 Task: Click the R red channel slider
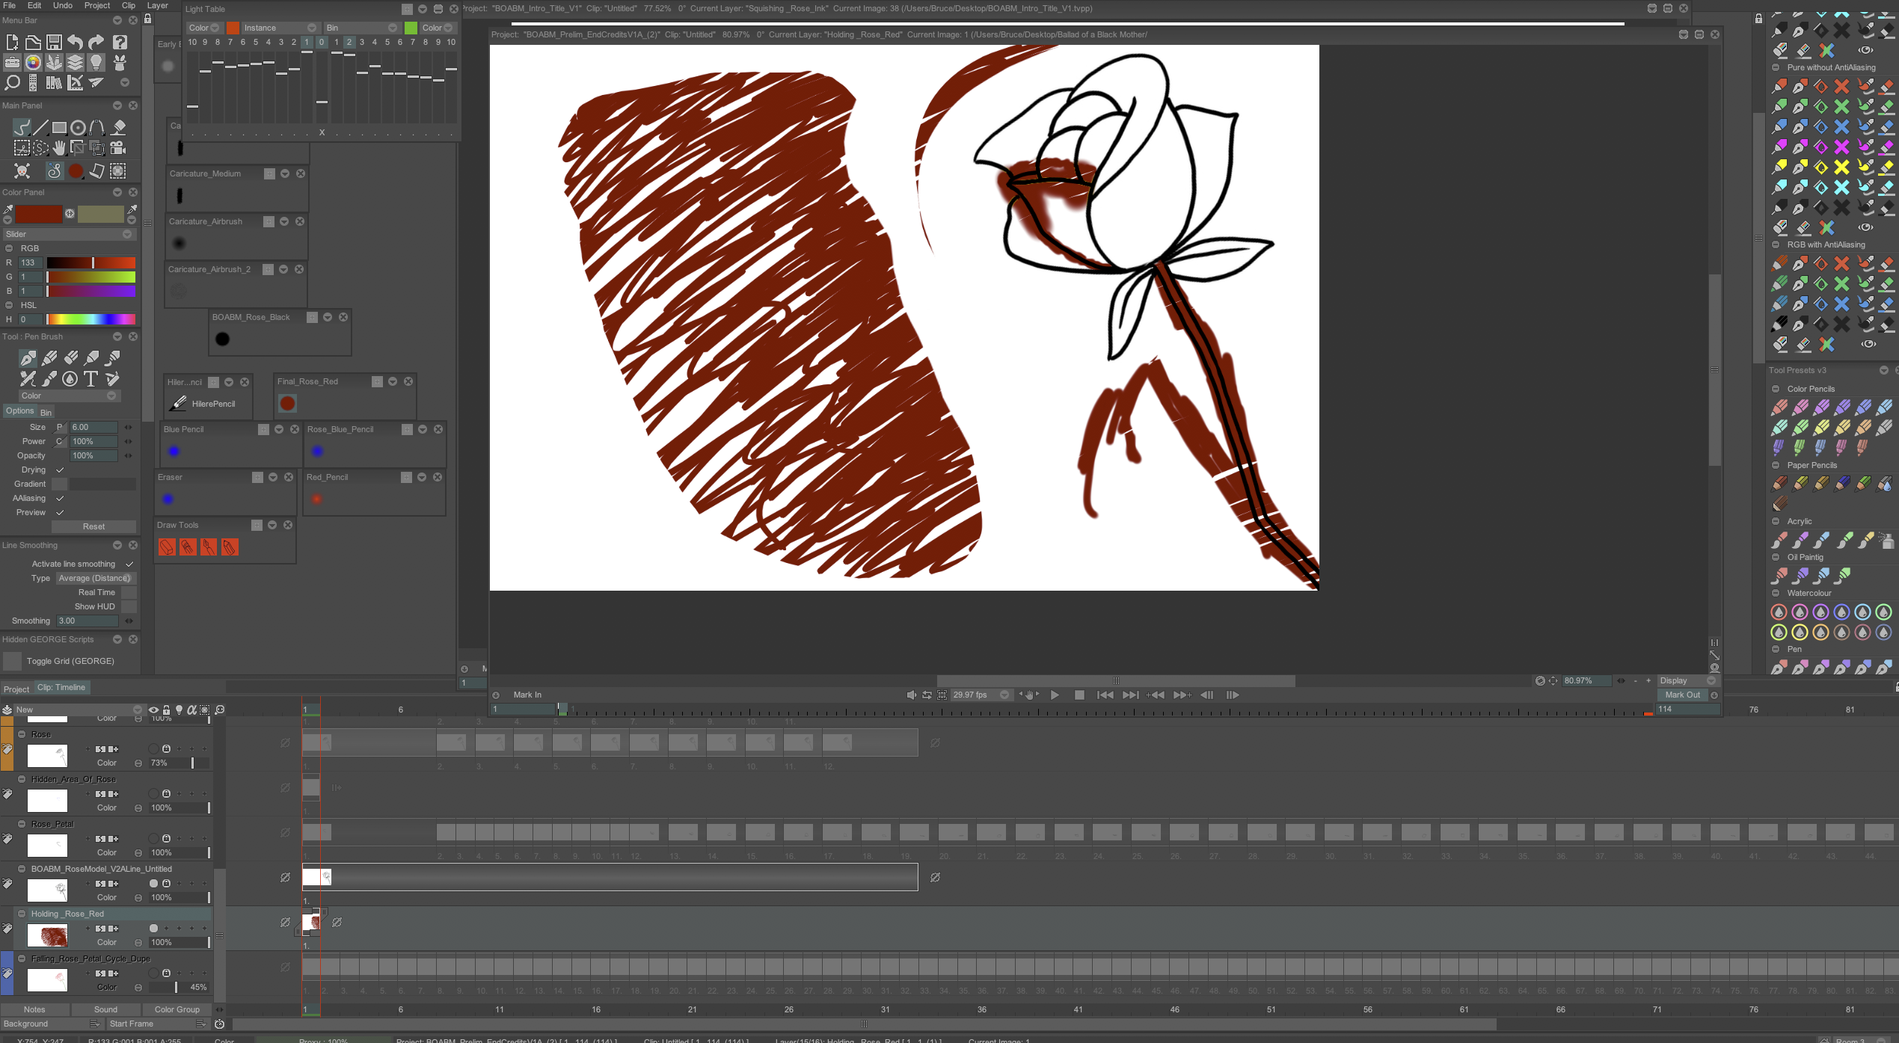coord(91,262)
